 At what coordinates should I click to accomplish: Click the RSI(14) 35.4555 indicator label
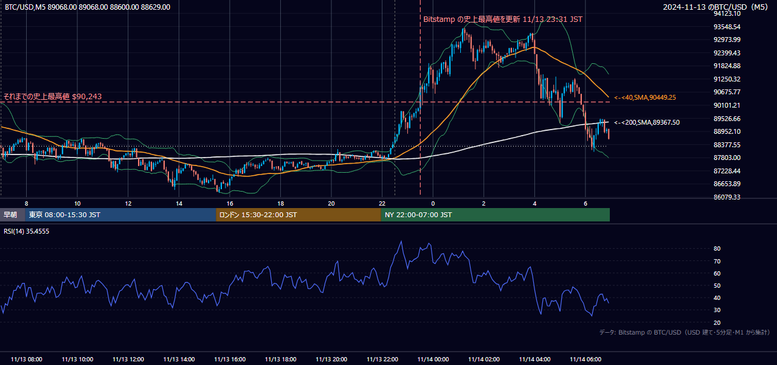(x=27, y=231)
